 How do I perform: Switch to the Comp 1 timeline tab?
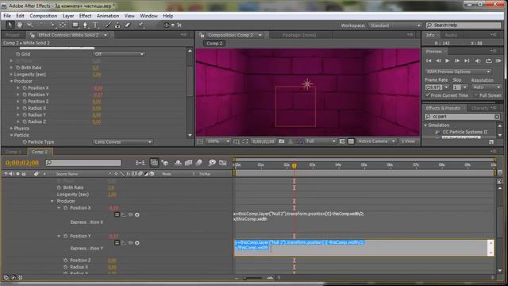click(x=13, y=152)
